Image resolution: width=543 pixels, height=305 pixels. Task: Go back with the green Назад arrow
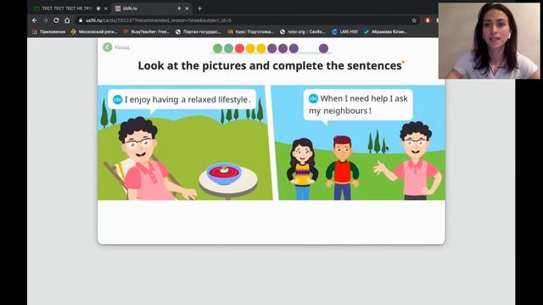click(x=108, y=47)
